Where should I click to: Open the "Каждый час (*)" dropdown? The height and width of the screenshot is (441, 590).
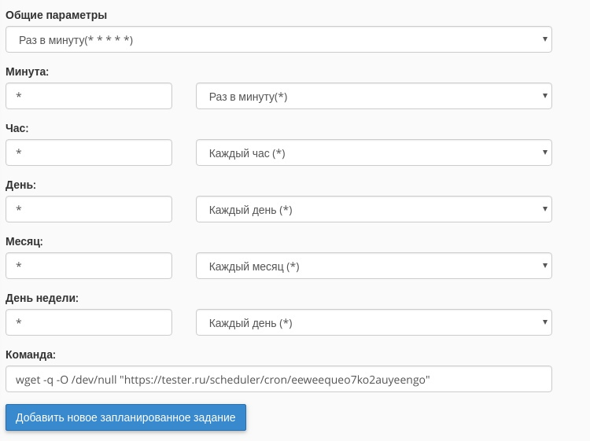pyautogui.click(x=374, y=153)
